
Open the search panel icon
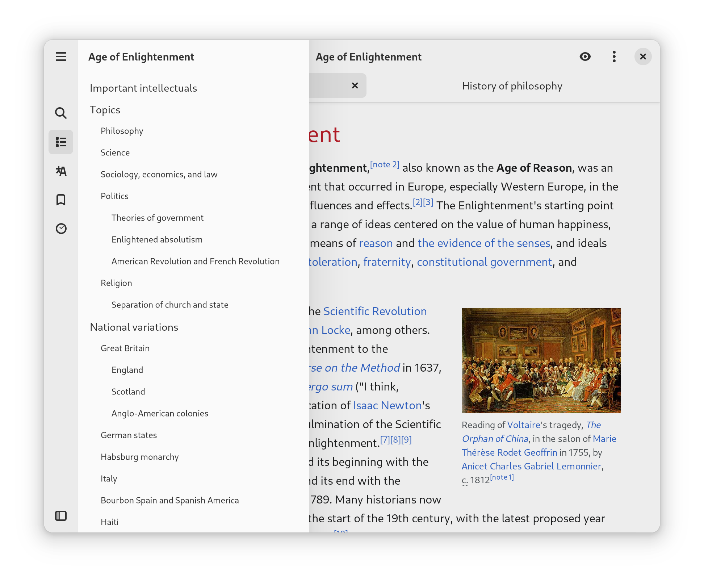pos(61,113)
